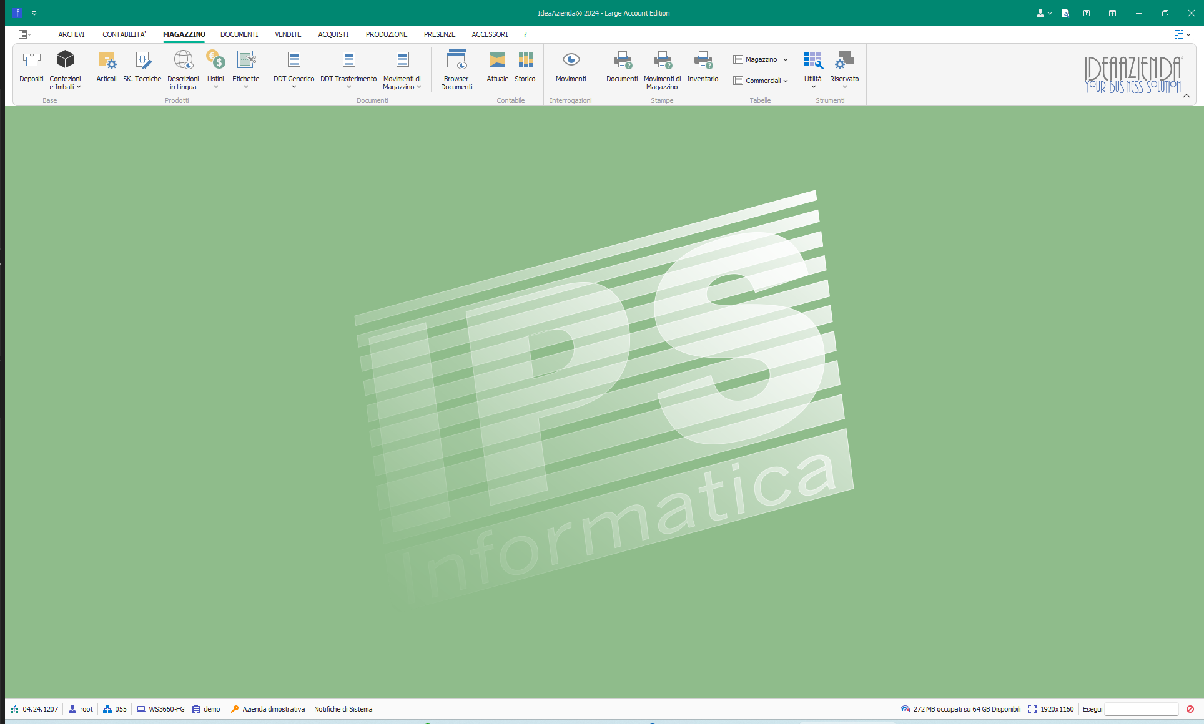Click memory usage text 272 MB occupati
Screen dimensions: 1204x724
coord(967,709)
